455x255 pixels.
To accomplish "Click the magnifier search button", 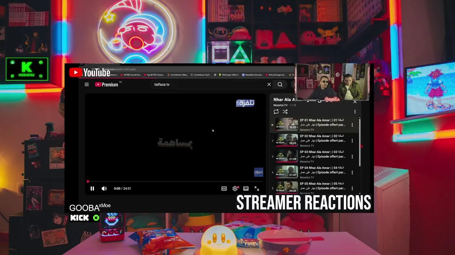I will [x=280, y=84].
